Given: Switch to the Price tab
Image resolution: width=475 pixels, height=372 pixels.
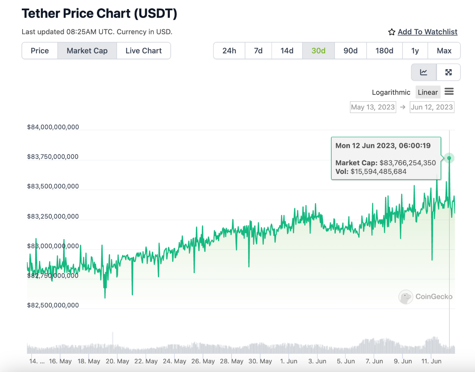Looking at the screenshot, I should (40, 51).
